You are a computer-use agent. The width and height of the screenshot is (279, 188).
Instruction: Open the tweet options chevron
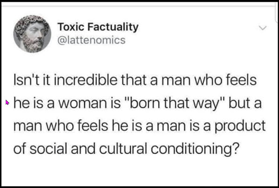263,28
